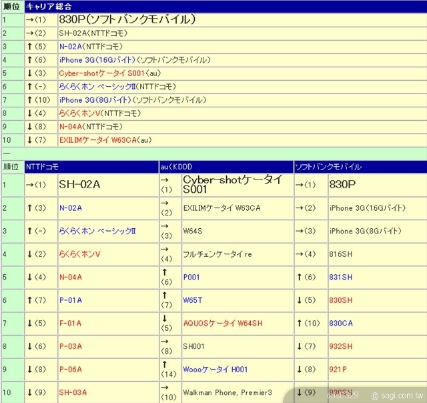Click N-02A in the NTTドコモ column

pyautogui.click(x=71, y=208)
